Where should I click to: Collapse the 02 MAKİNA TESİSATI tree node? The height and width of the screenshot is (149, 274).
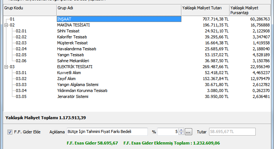[6, 25]
